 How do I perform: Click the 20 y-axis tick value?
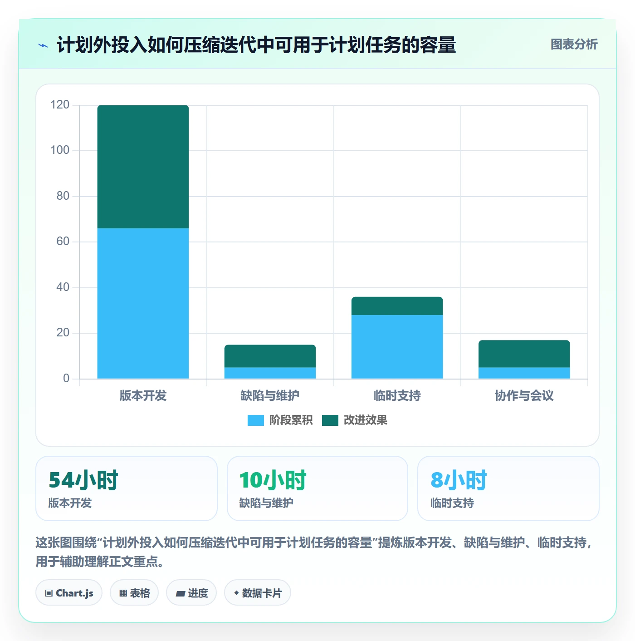(x=63, y=333)
